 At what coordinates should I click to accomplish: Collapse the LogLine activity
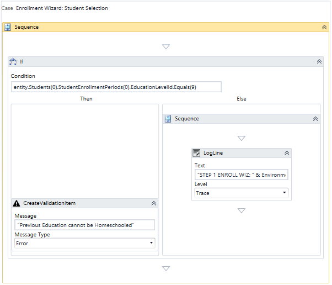coord(287,153)
